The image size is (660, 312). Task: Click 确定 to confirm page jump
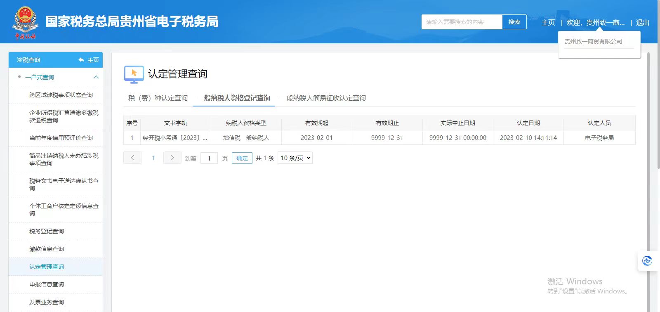pos(242,158)
